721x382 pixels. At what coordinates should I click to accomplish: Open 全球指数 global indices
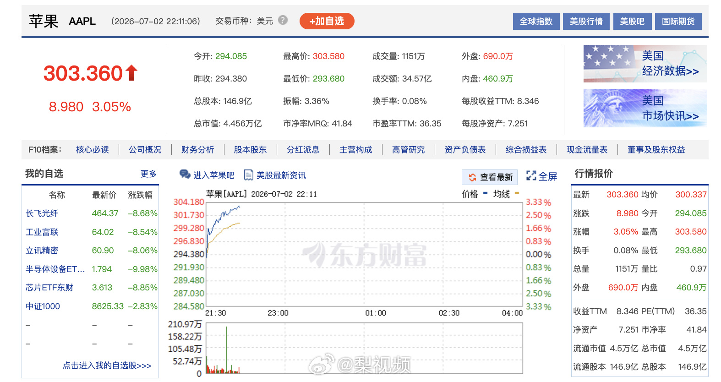536,22
